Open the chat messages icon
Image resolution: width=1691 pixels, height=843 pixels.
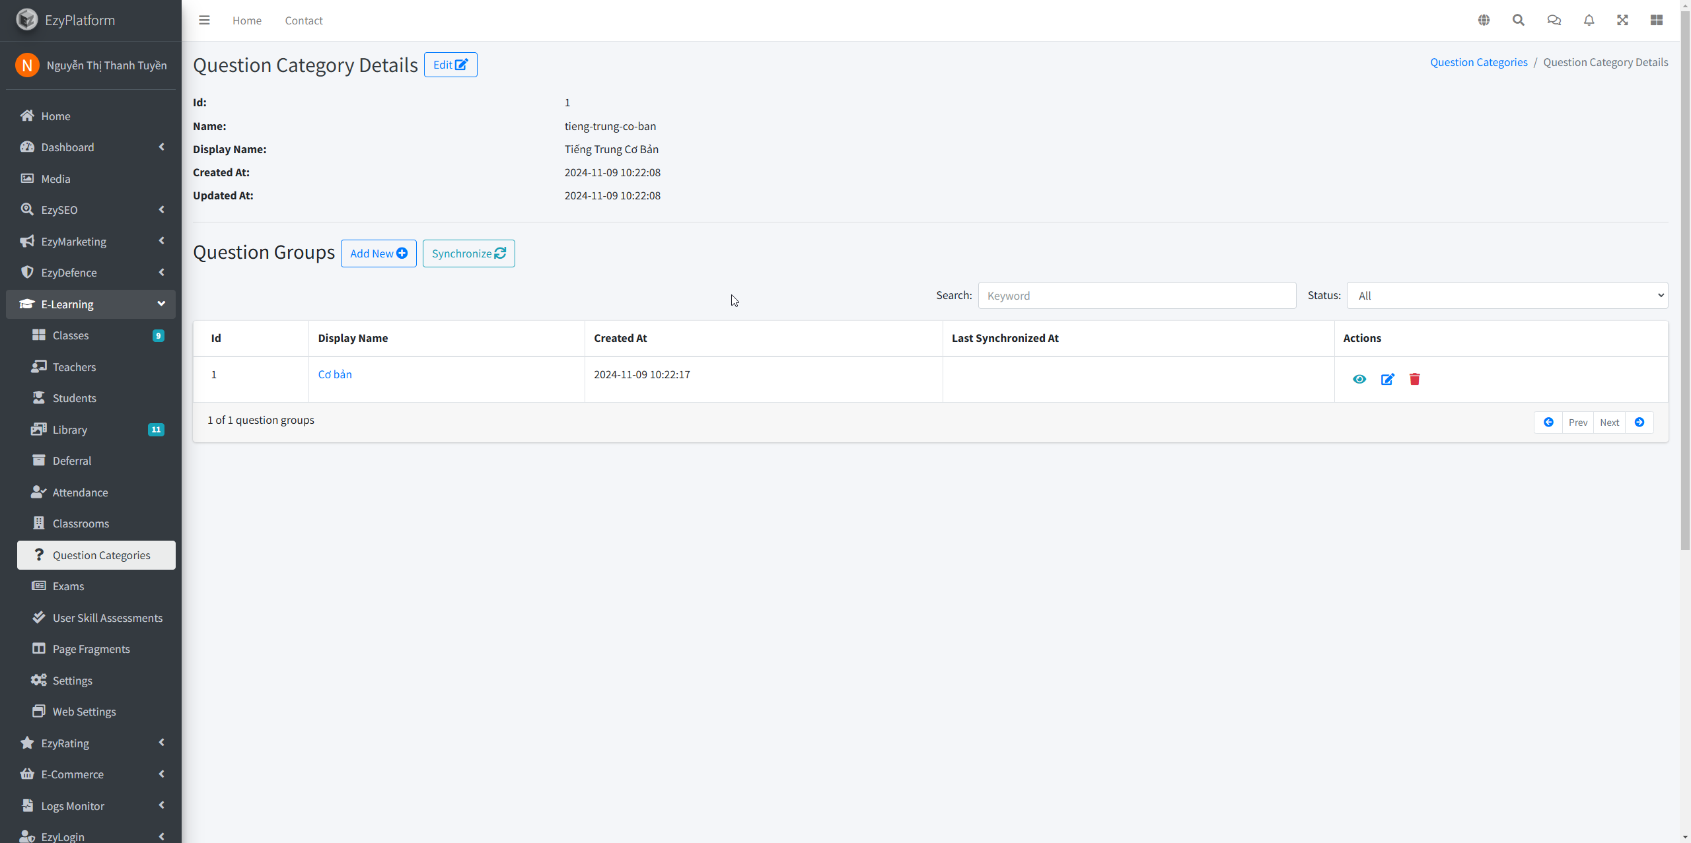(1554, 20)
